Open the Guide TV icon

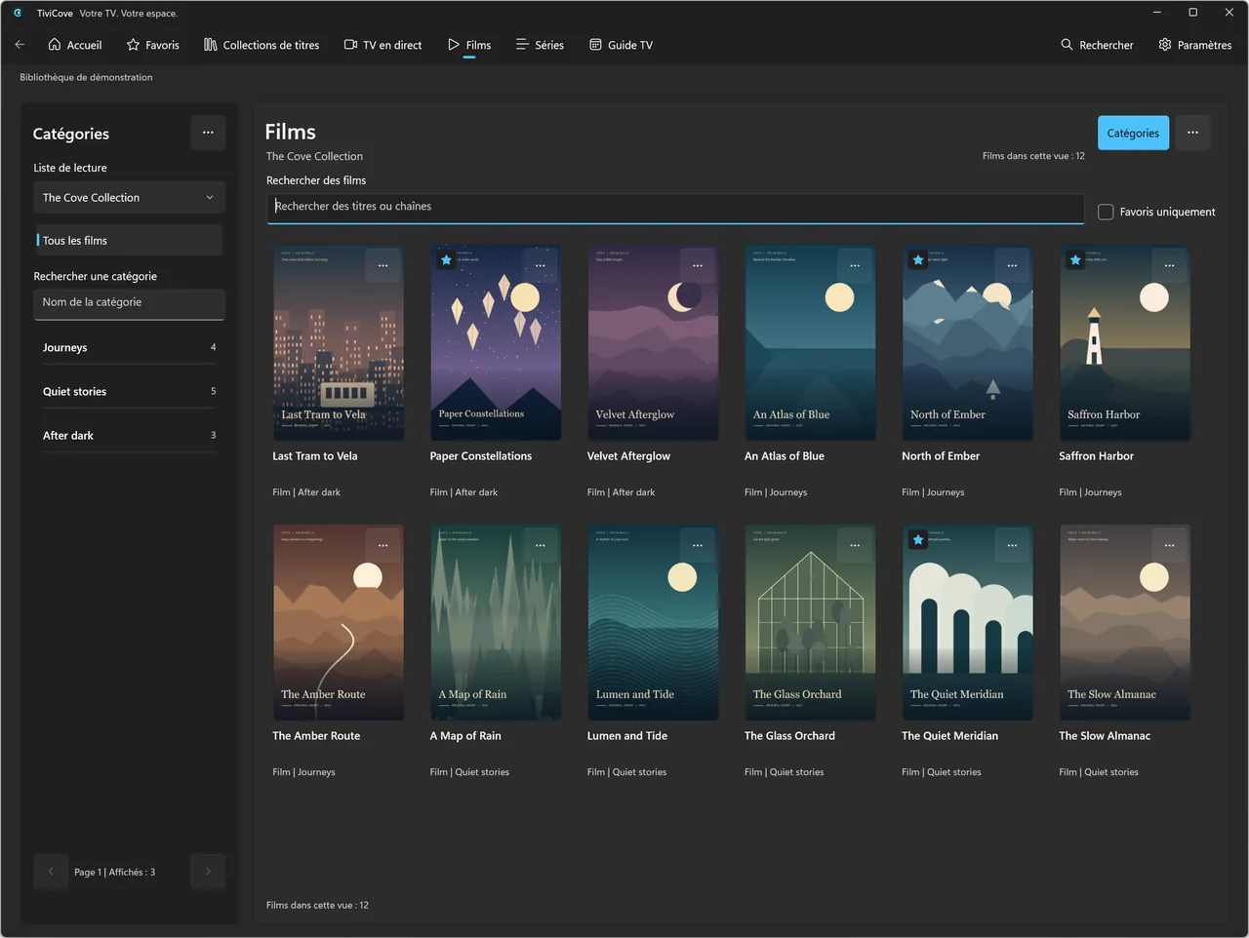595,45
